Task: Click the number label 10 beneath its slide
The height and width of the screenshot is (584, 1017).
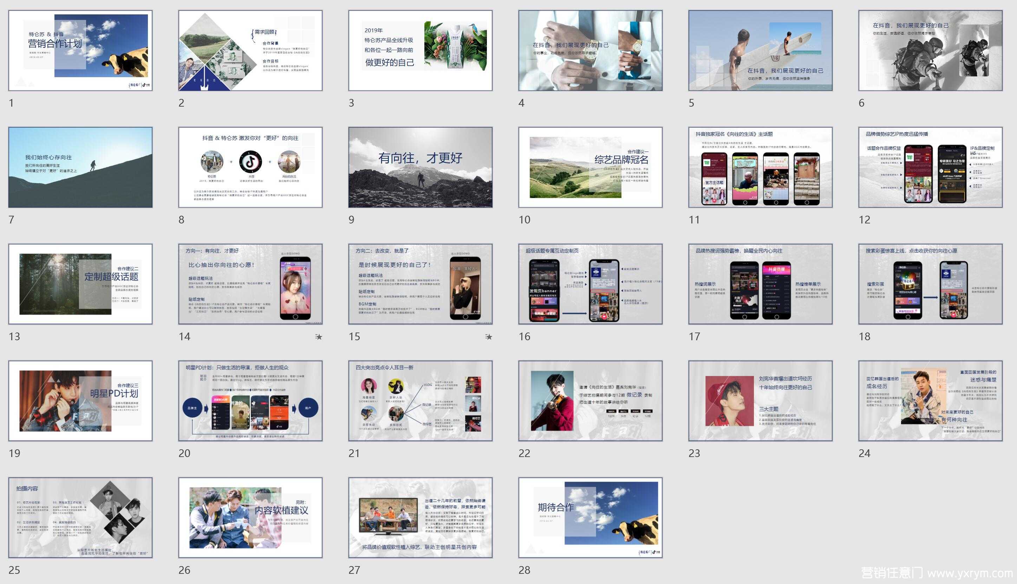Action: click(x=524, y=220)
